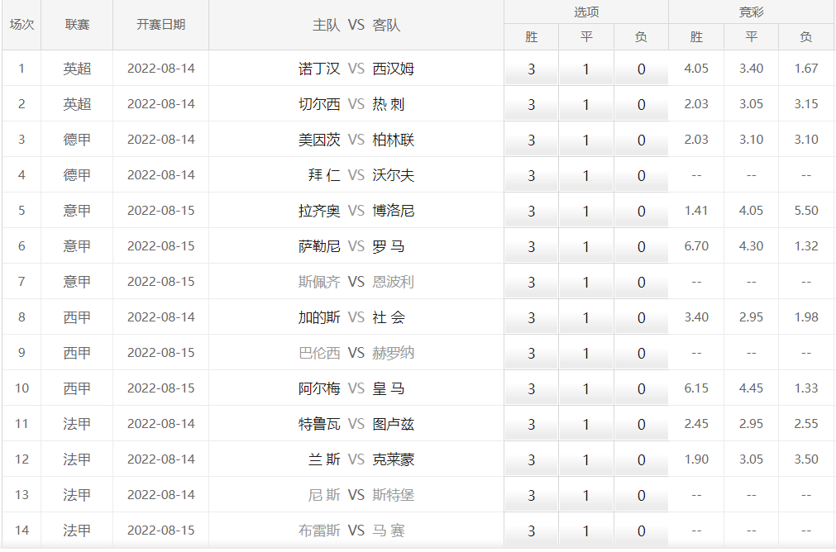Pick draw 1 for 特鲁瓦 vs 图卢兹
This screenshot has width=836, height=552.
pyautogui.click(x=586, y=424)
